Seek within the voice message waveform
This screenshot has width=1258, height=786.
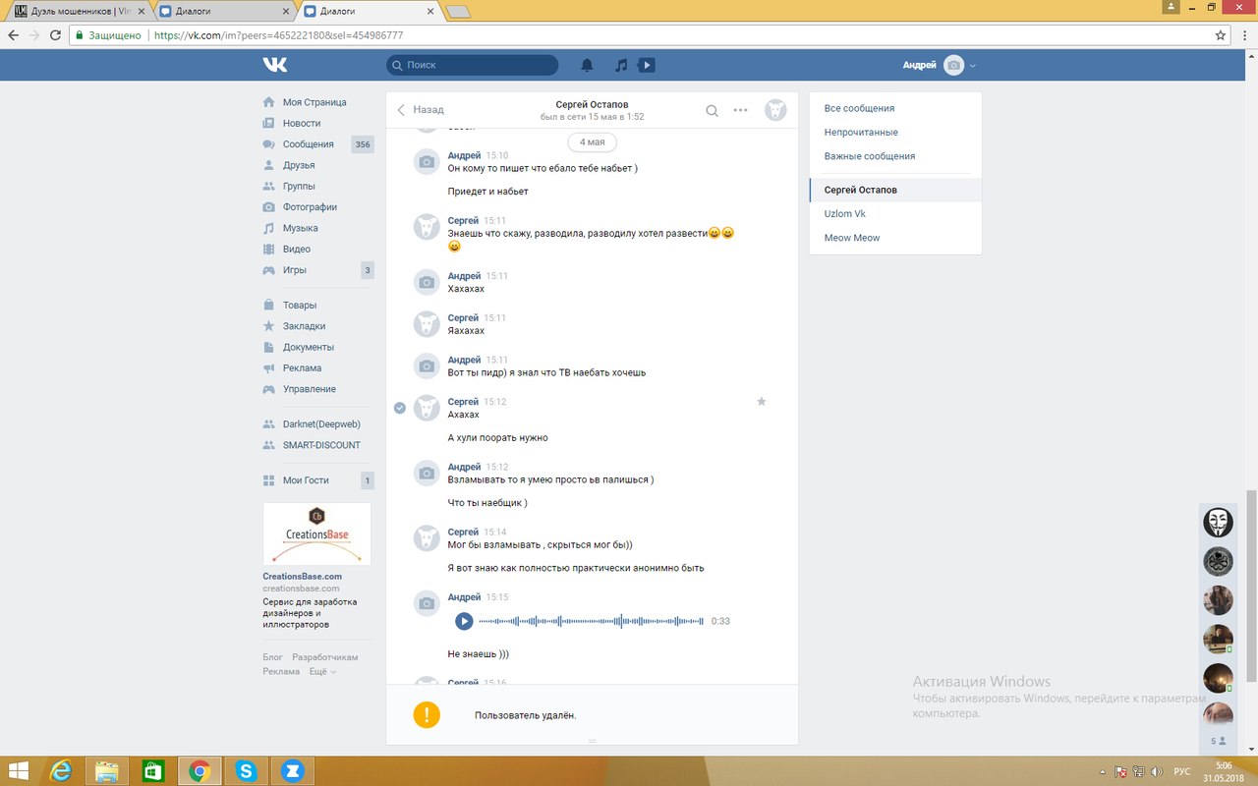(x=590, y=621)
